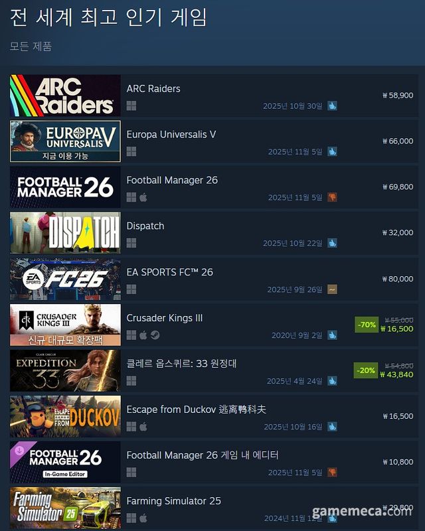425x531 pixels.
Task: Click the mixed review icon for EA SPORTS FC 26
Action: (x=332, y=289)
